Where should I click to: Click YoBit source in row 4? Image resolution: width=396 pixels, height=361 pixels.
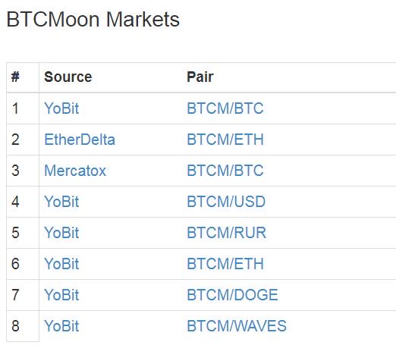(61, 202)
